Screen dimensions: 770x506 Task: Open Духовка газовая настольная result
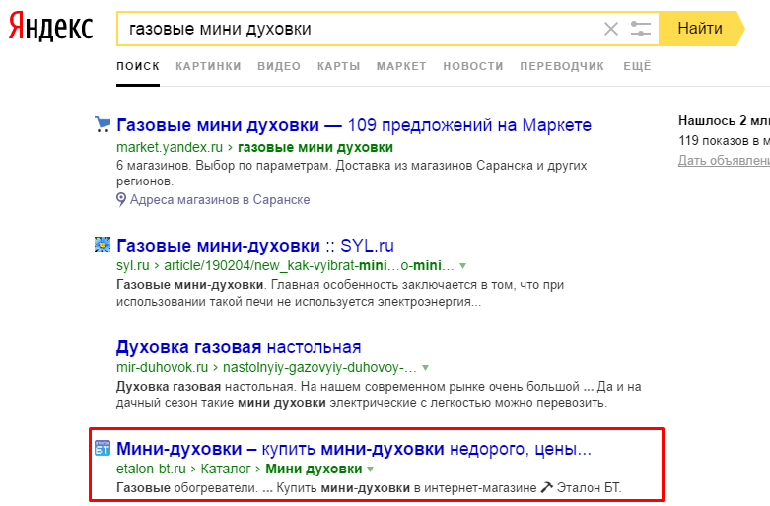[x=239, y=347]
